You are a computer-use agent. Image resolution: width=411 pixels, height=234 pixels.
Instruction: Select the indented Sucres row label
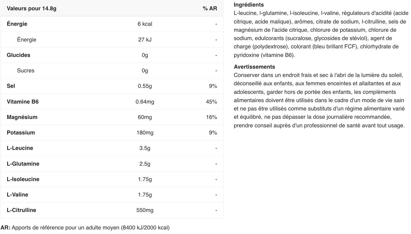point(26,71)
